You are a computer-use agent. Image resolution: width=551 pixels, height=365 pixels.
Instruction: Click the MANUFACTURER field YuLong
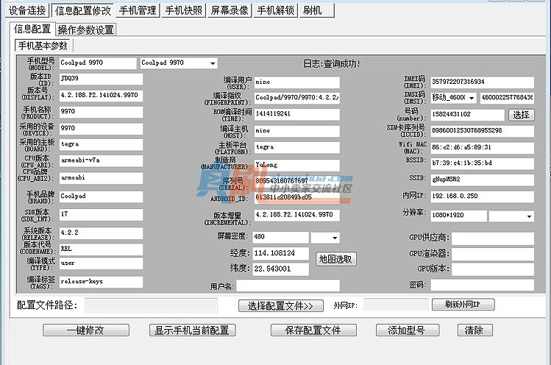pos(297,166)
